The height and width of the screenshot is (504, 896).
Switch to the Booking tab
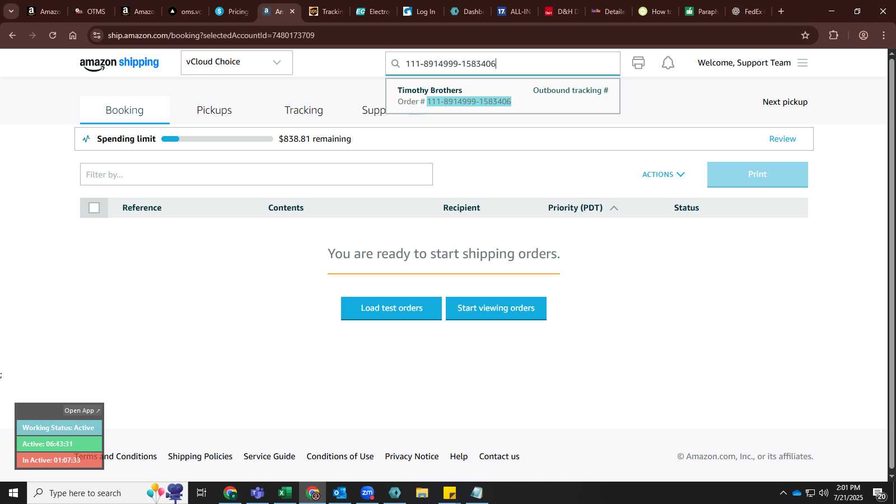(124, 110)
